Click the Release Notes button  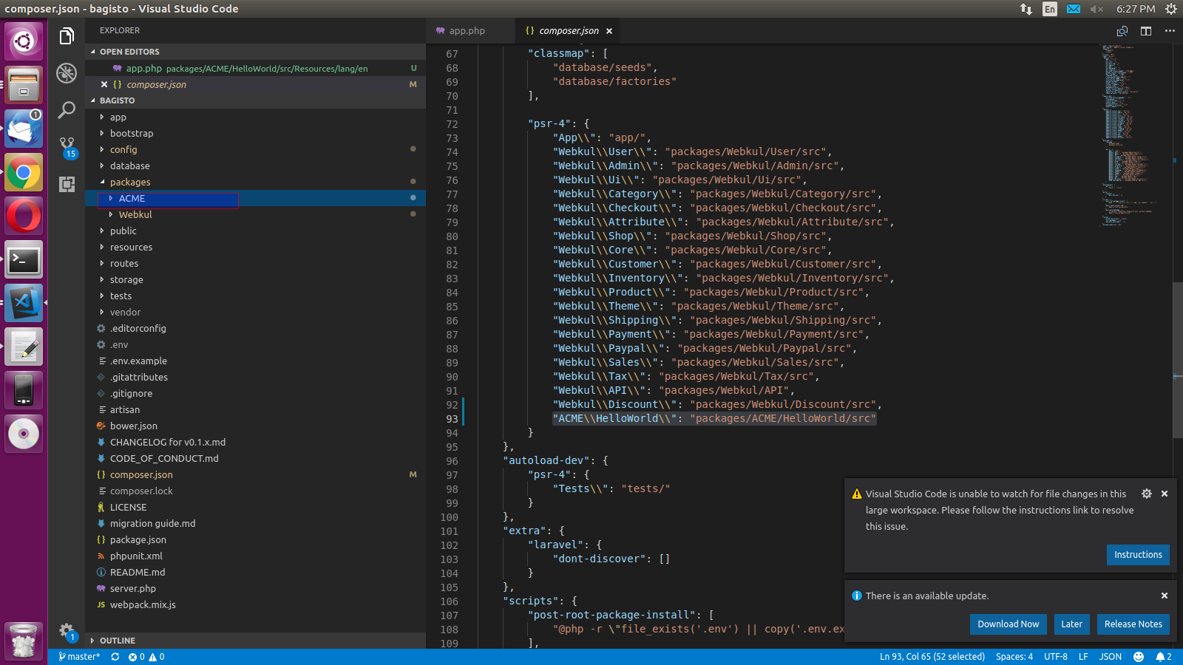[x=1133, y=624]
